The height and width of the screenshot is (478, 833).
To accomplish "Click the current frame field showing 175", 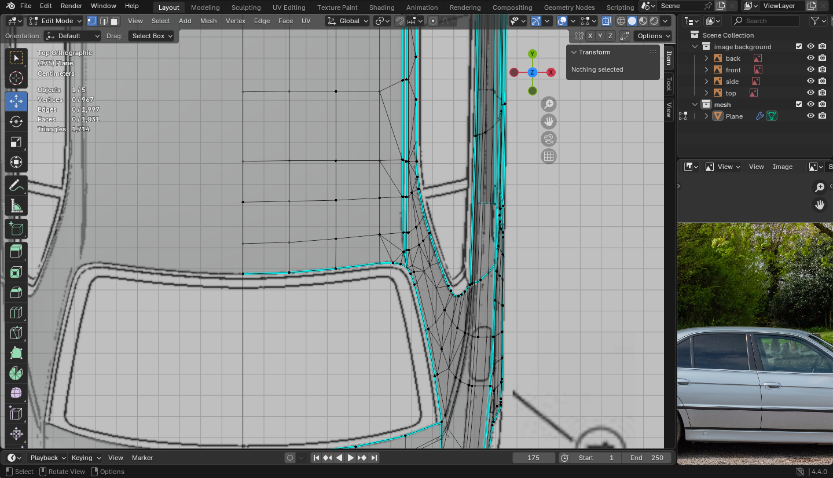I will 533,458.
